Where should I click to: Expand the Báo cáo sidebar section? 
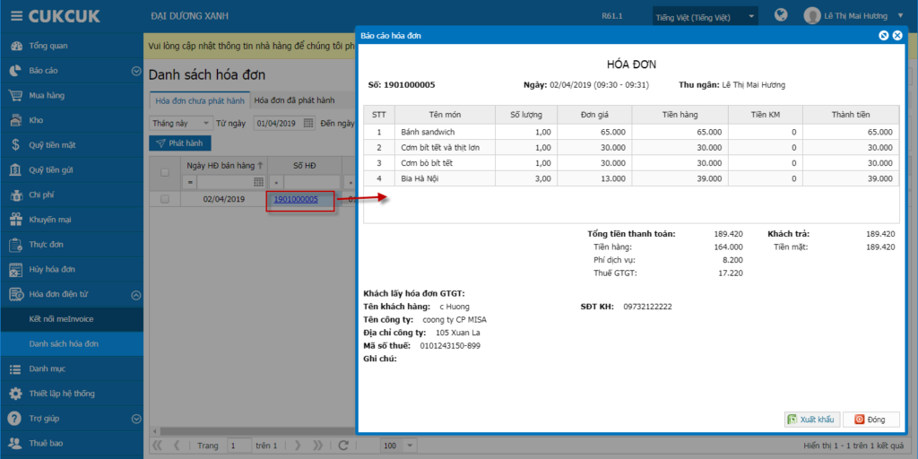click(136, 71)
